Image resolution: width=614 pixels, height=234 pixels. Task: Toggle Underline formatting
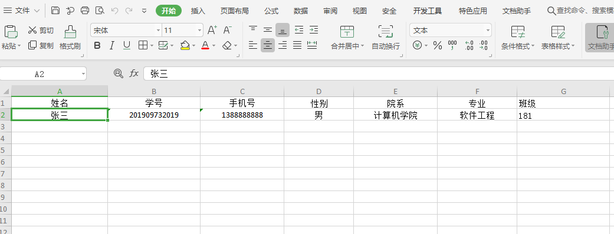126,46
